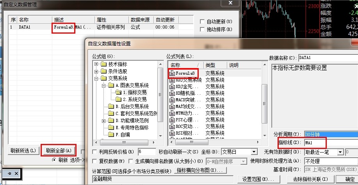
Task: Click the 去除指标关联(I) button
Action: point(310,179)
